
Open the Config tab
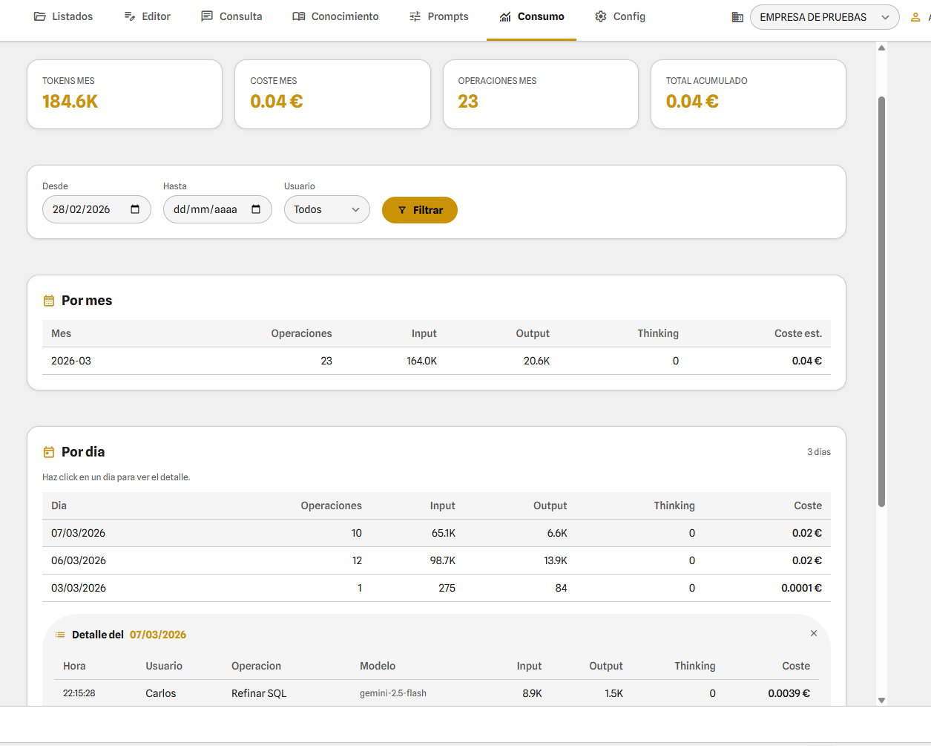point(620,16)
